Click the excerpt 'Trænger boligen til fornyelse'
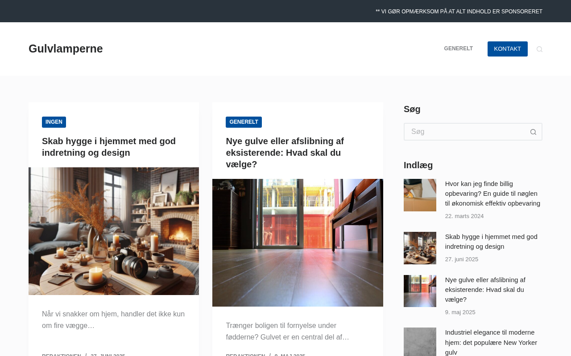The width and height of the screenshot is (571, 356). click(287, 332)
